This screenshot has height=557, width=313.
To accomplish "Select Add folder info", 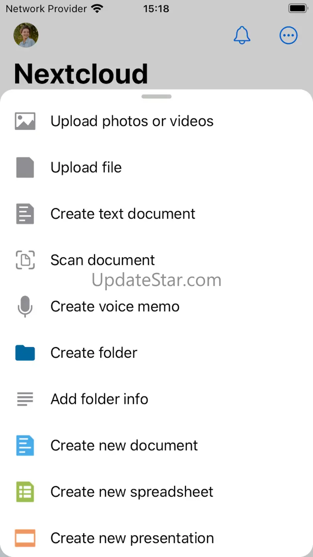I will click(156, 399).
